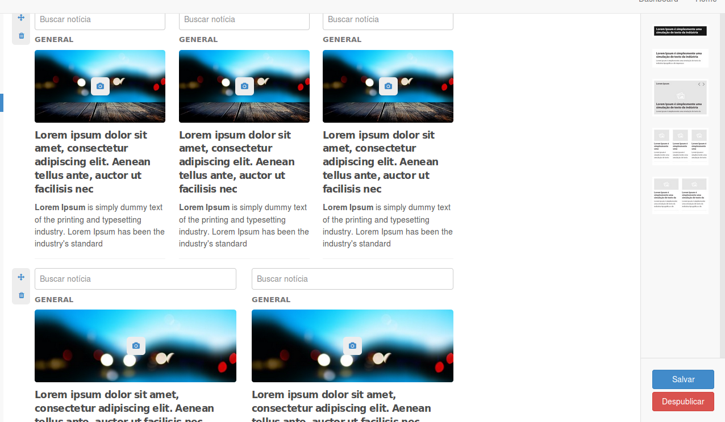Click GENERAL label in middle column of three-column row
This screenshot has width=725, height=422.
pos(198,40)
